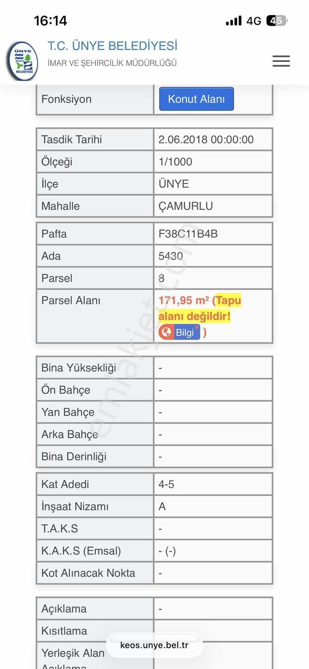Tap İmar ve Şehircilik Müdürlüğü subtitle

(x=112, y=63)
